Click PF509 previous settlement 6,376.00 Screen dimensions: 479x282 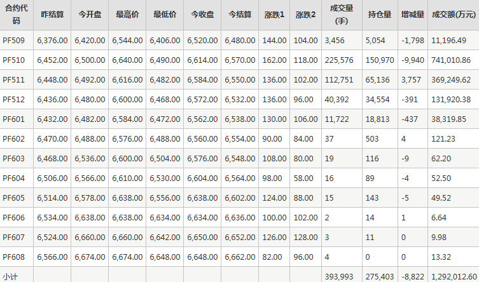click(x=52, y=40)
